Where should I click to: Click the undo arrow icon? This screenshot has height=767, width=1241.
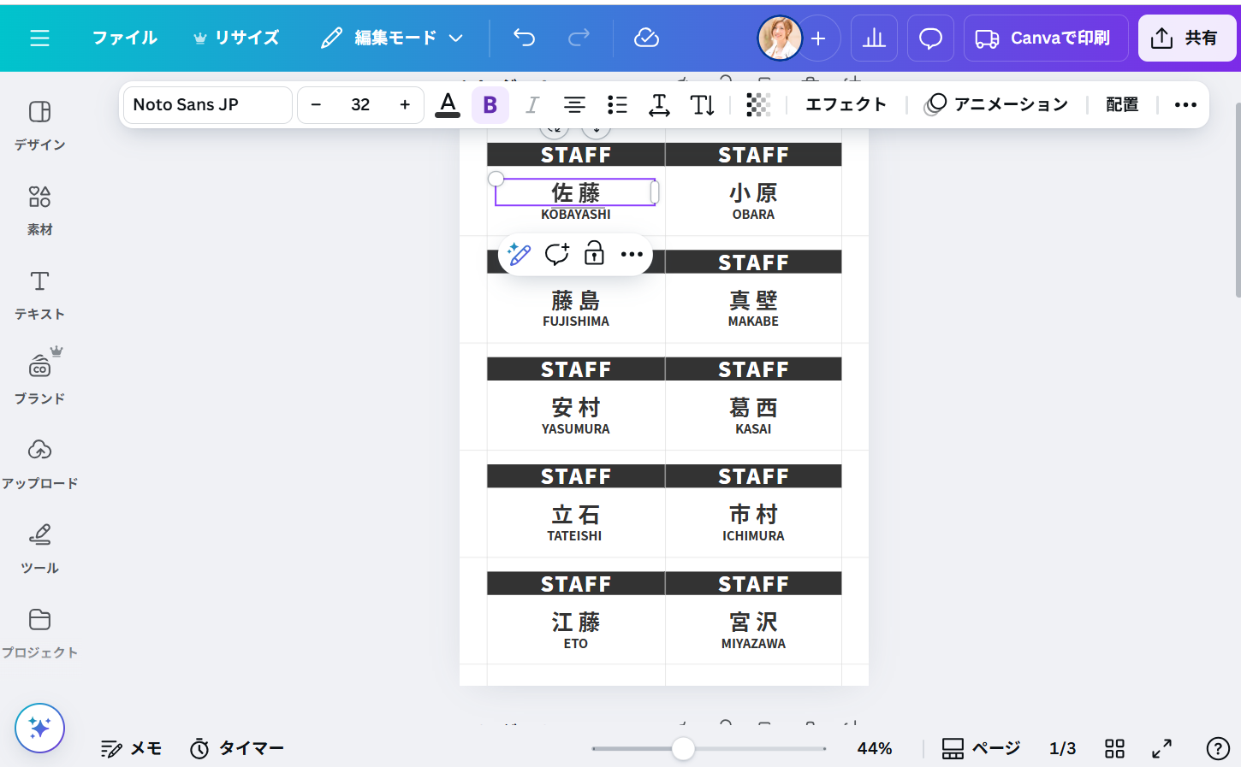coord(524,38)
